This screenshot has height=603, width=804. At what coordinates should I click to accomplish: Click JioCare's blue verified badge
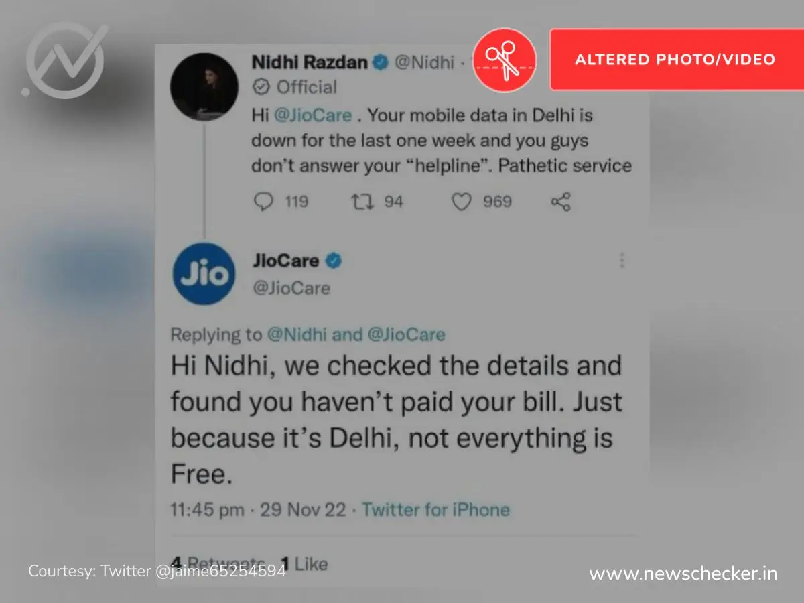pos(334,261)
